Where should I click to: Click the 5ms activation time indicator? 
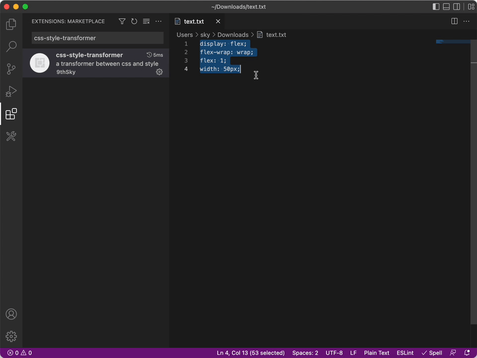[x=155, y=55]
